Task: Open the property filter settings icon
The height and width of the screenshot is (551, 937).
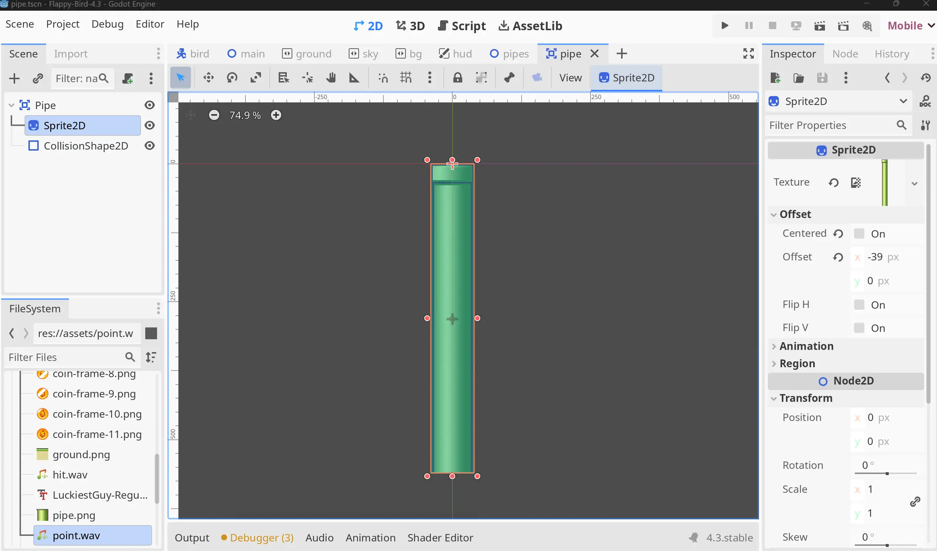Action: pyautogui.click(x=926, y=125)
